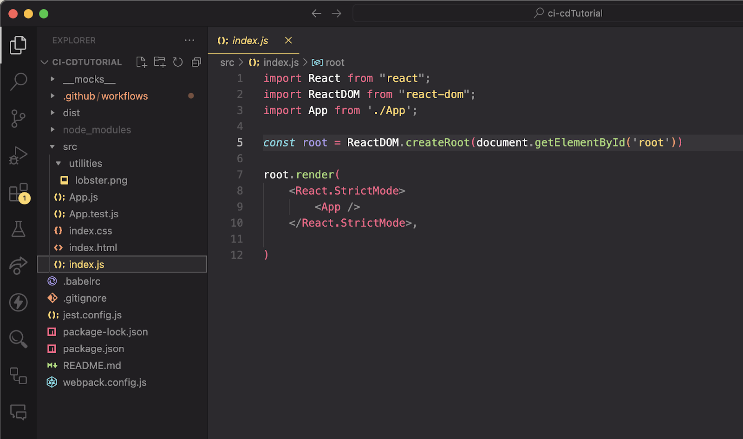The height and width of the screenshot is (439, 743).
Task: Click the opening <React.StrictMode> tag on line 8
Action: coord(347,191)
